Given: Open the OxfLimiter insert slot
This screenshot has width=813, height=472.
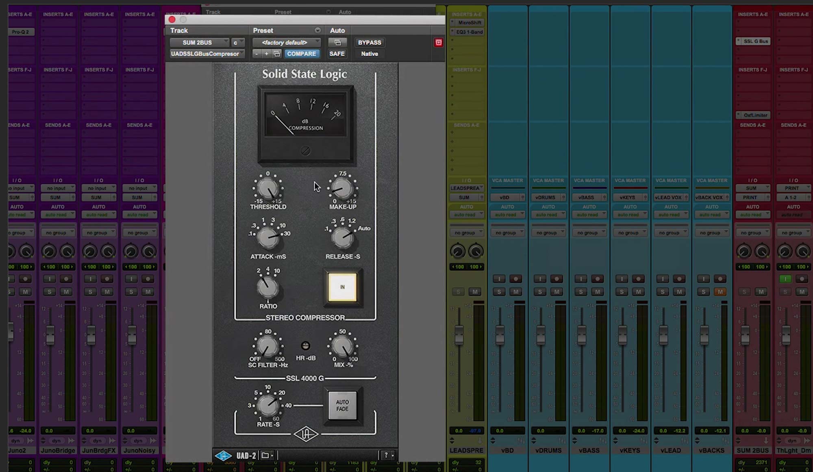Looking at the screenshot, I should pyautogui.click(x=753, y=115).
